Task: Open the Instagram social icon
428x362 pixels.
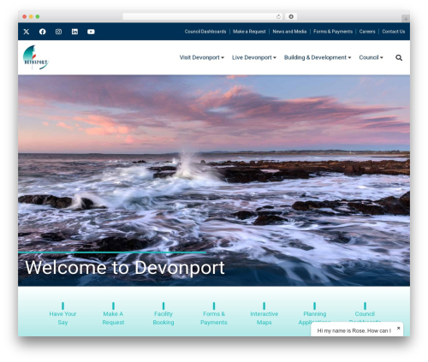Action: coord(58,32)
